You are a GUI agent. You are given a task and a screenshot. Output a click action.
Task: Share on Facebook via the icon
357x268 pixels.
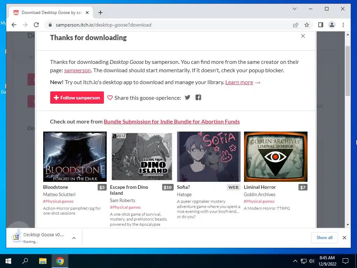tap(198, 98)
